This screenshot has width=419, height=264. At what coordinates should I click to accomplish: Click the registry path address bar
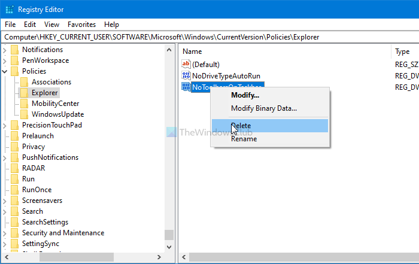tap(209, 37)
